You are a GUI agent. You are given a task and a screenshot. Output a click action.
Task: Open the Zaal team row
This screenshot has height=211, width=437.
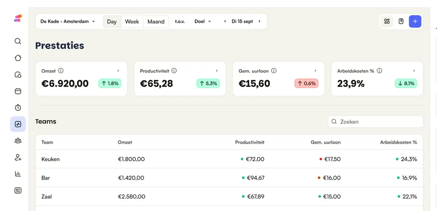(229, 196)
